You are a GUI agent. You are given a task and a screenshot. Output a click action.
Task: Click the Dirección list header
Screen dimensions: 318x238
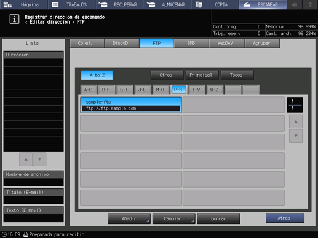coord(33,55)
